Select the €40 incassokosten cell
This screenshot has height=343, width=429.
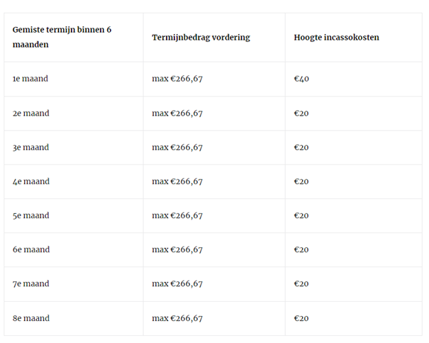click(301, 79)
